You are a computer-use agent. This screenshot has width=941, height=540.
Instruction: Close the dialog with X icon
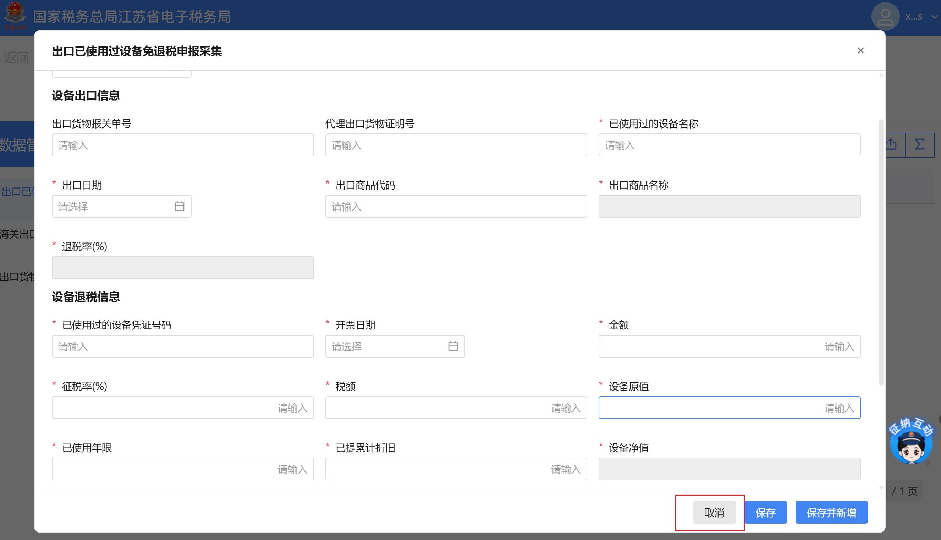click(x=860, y=50)
